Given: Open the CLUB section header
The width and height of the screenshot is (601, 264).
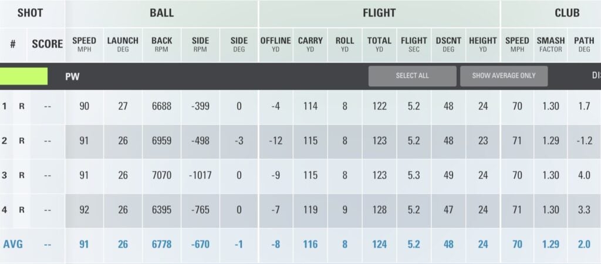Looking at the screenshot, I should [x=566, y=13].
